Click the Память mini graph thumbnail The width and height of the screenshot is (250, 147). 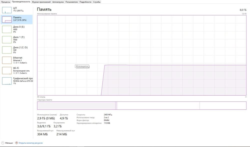pos(7,19)
